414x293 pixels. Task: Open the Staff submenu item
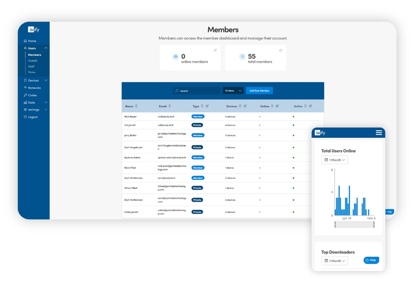click(31, 67)
